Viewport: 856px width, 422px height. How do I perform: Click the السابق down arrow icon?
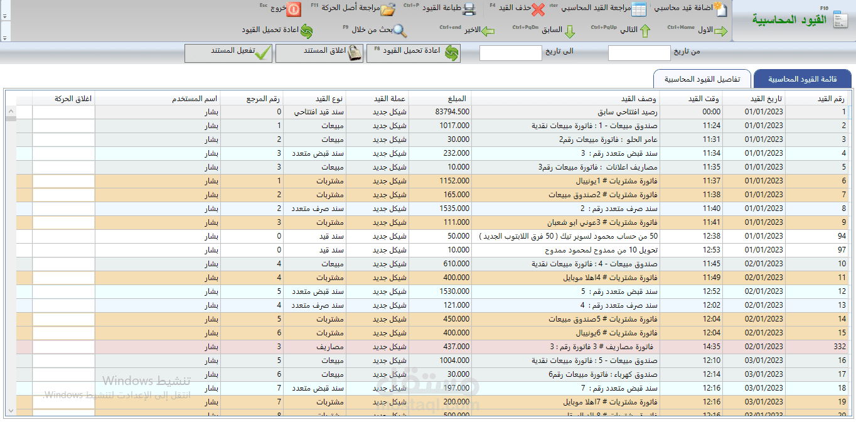pos(570,31)
